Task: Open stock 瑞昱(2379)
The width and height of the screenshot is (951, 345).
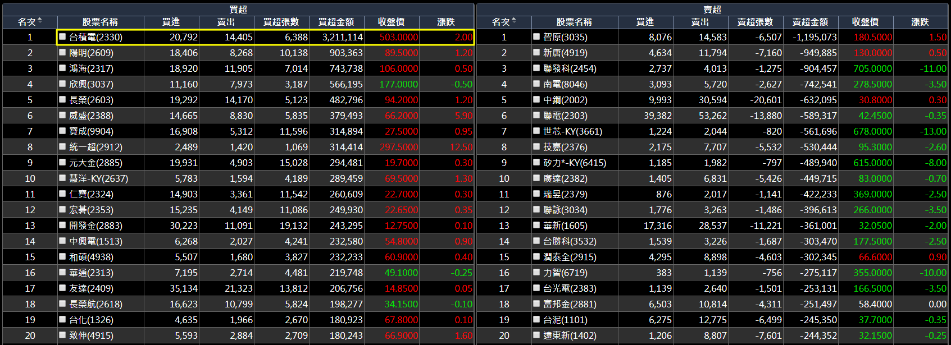Action: (x=565, y=194)
